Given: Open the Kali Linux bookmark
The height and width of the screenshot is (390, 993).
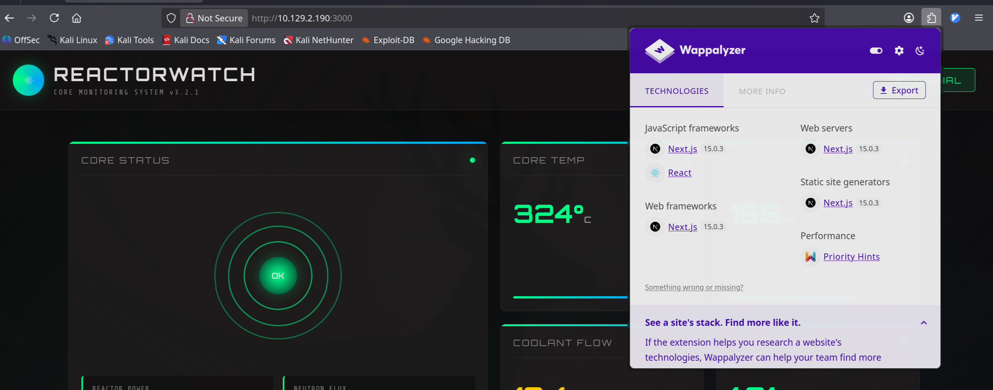Looking at the screenshot, I should tap(73, 40).
